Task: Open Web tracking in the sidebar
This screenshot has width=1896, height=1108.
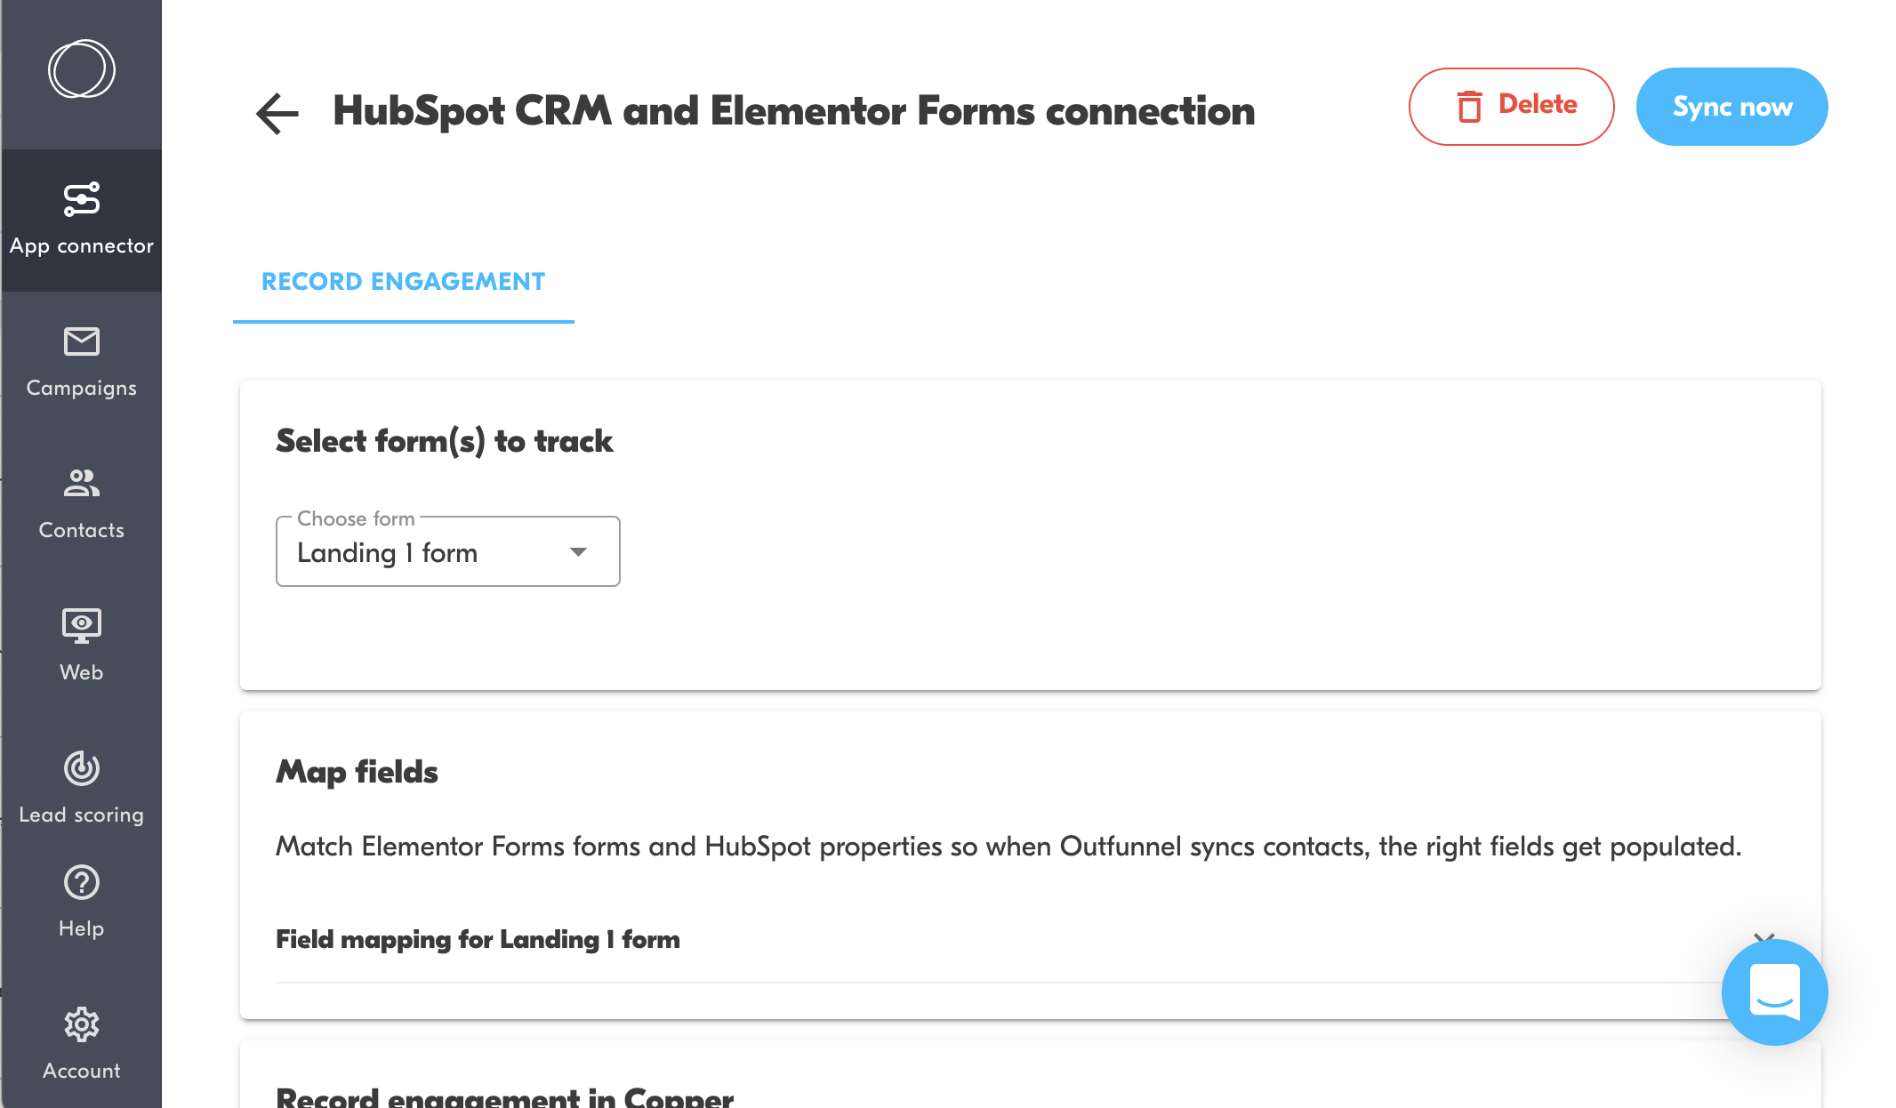Action: [81, 646]
